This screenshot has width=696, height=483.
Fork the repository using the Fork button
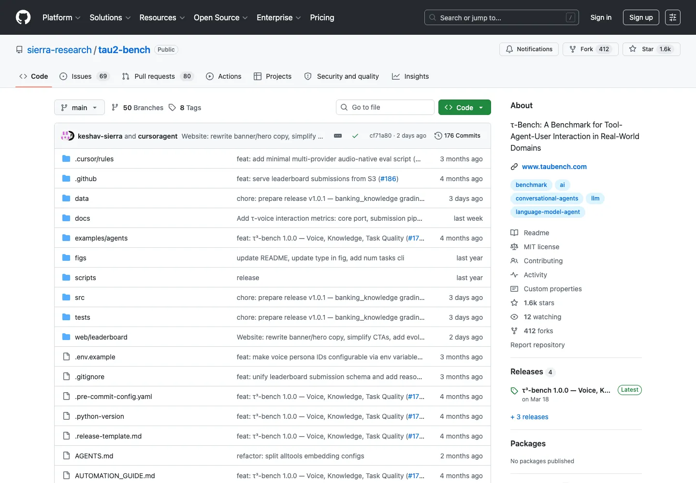click(x=590, y=49)
